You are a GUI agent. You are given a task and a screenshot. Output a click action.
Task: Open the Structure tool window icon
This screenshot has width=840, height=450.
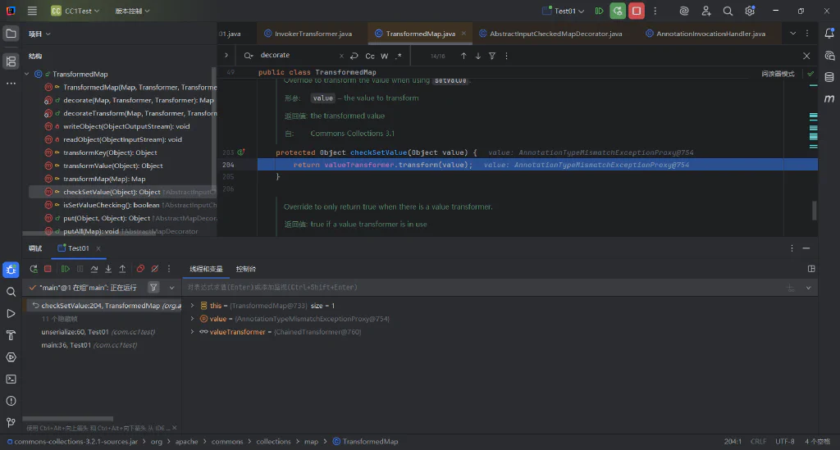pos(11,61)
